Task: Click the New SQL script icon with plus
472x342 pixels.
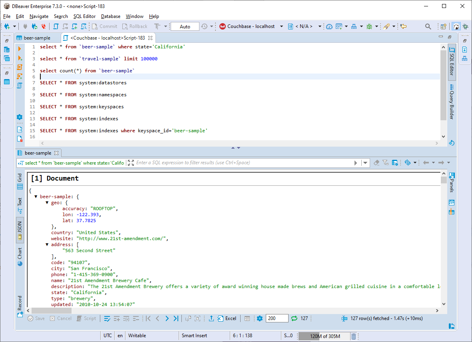Action: coord(74,26)
